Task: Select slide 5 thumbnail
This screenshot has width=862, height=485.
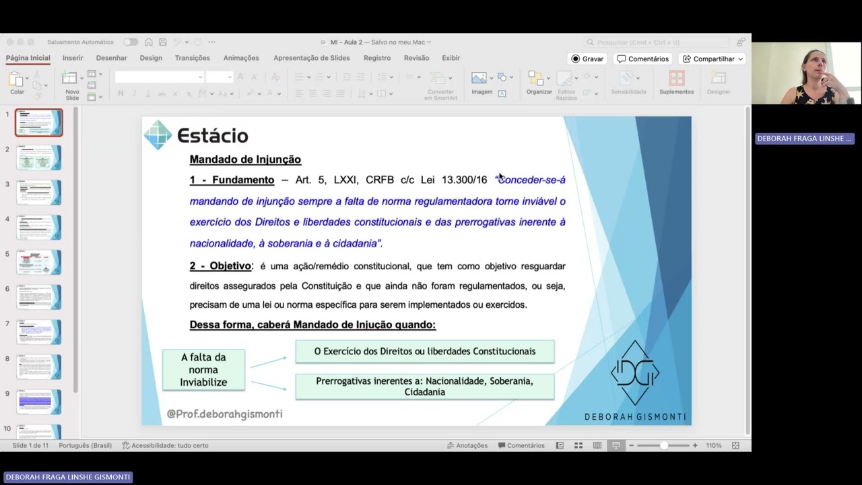Action: coord(39,262)
